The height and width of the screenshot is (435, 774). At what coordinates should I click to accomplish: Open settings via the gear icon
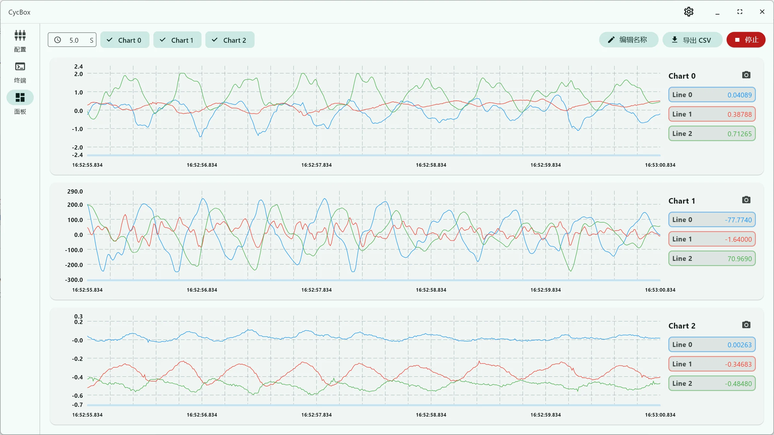coord(688,12)
